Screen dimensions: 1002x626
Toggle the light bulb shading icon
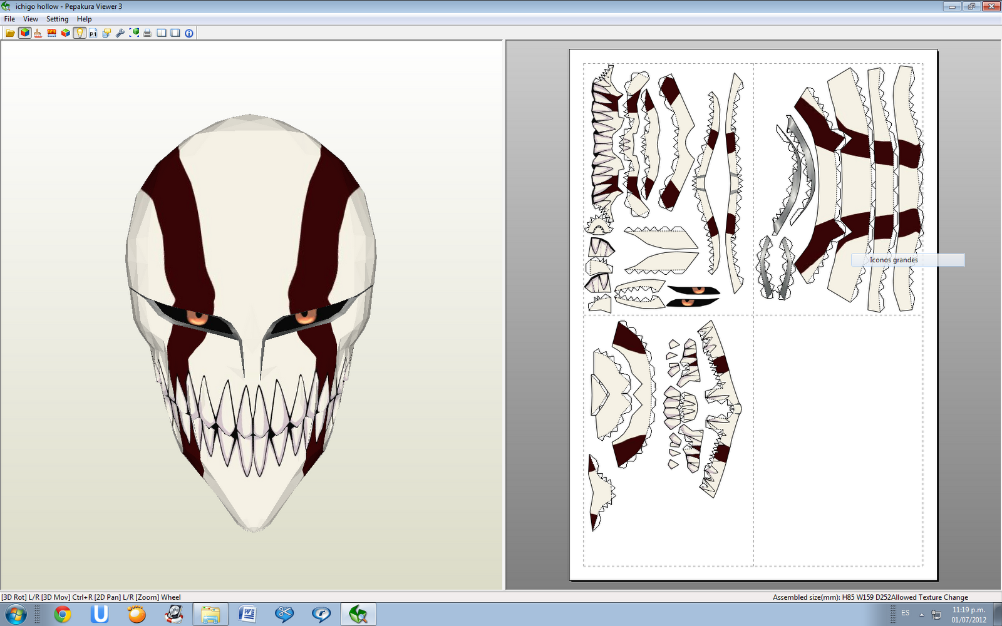pos(79,33)
